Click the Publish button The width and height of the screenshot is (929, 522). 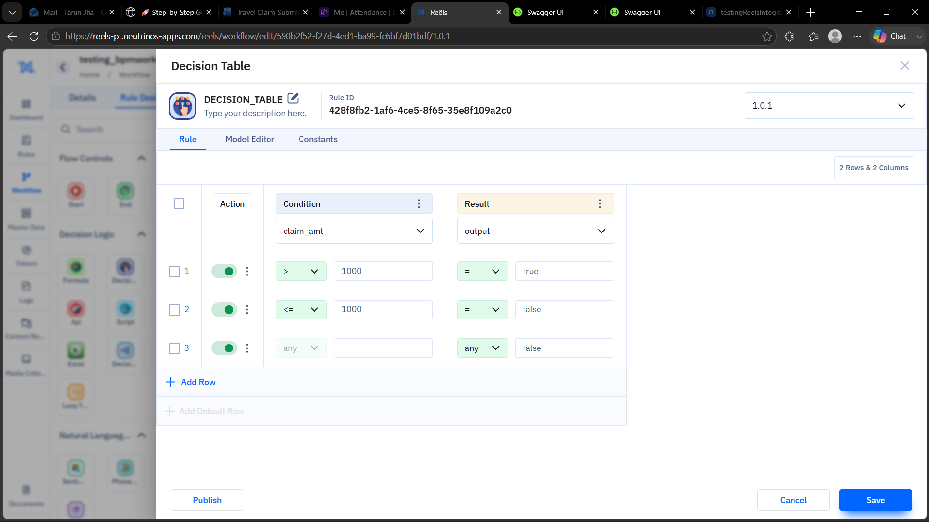pyautogui.click(x=207, y=500)
